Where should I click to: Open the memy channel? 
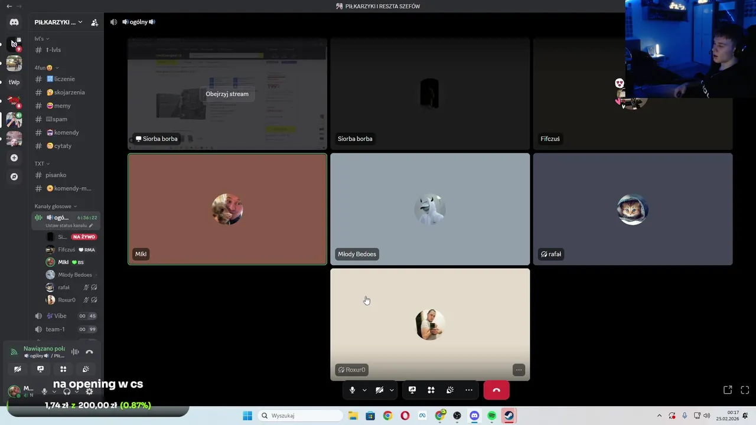pos(66,106)
